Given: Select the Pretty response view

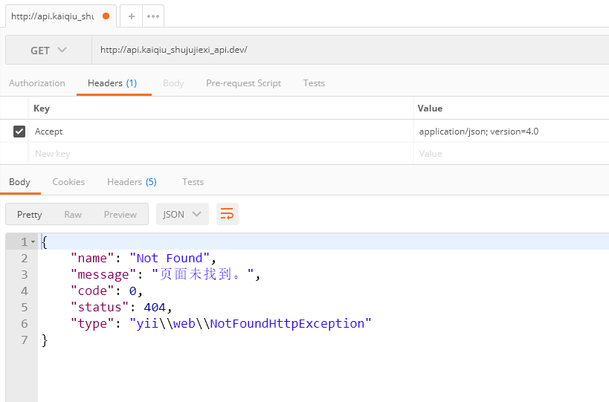Looking at the screenshot, I should tap(30, 214).
